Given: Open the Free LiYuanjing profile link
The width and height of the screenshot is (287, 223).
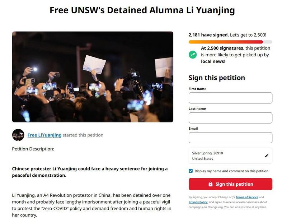Looking at the screenshot, I should pos(44,135).
